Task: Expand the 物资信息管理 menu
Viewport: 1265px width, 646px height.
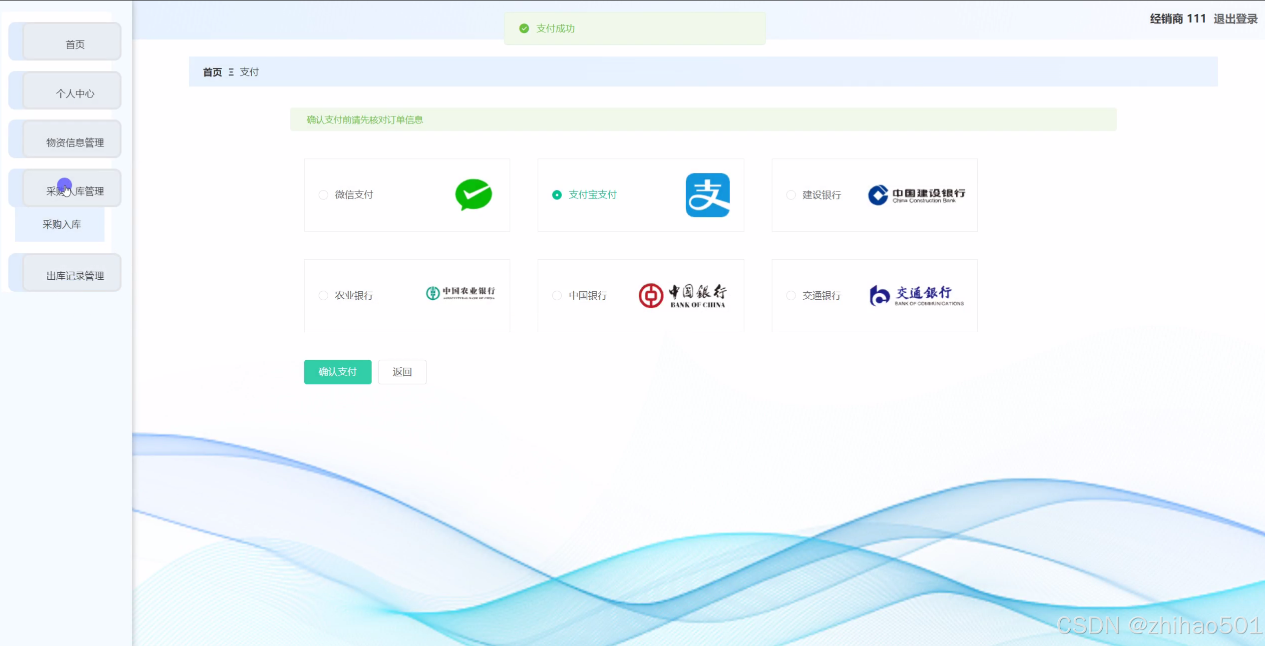Action: pyautogui.click(x=75, y=142)
